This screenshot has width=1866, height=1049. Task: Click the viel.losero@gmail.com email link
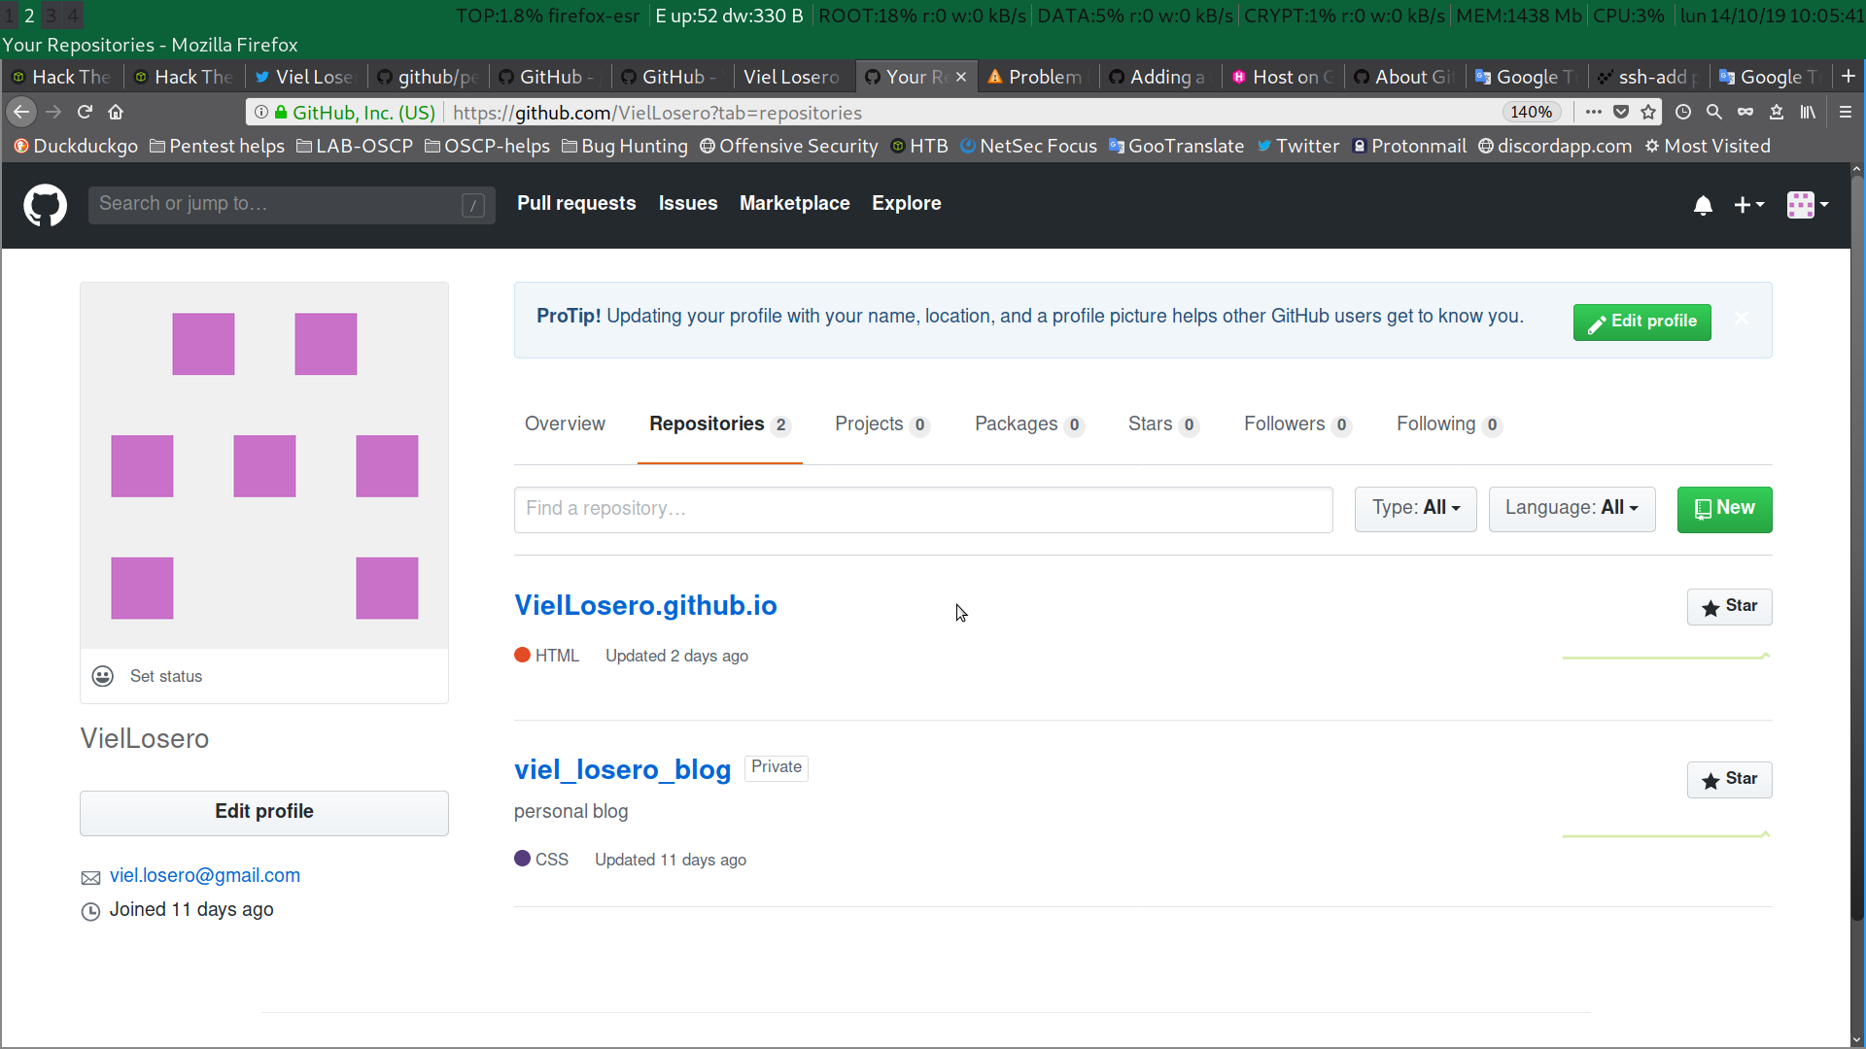204,876
